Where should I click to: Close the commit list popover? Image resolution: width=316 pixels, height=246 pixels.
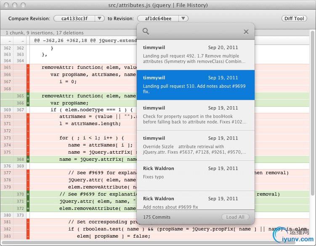tap(246, 32)
